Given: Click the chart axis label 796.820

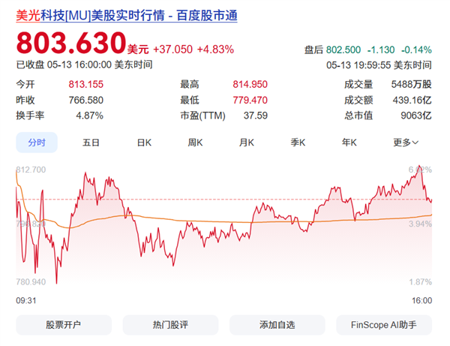Looking at the screenshot, I should (31, 224).
